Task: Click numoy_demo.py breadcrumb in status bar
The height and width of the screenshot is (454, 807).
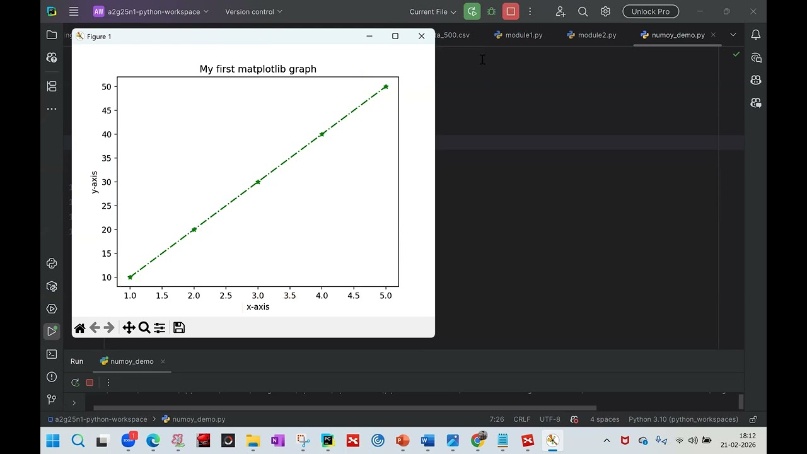Action: click(194, 419)
